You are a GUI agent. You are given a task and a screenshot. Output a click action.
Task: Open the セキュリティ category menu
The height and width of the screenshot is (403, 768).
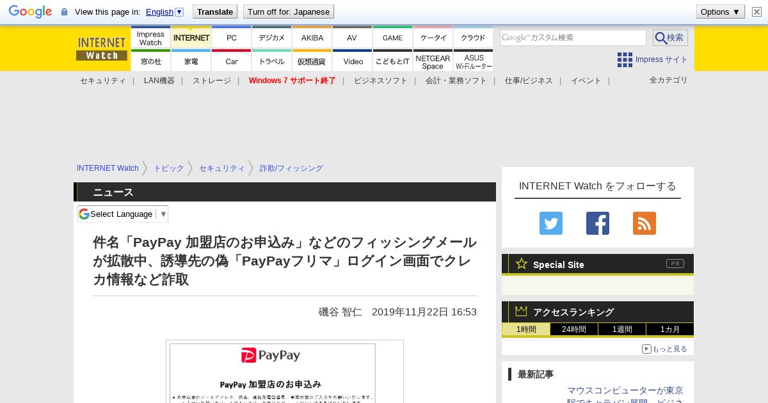[103, 81]
